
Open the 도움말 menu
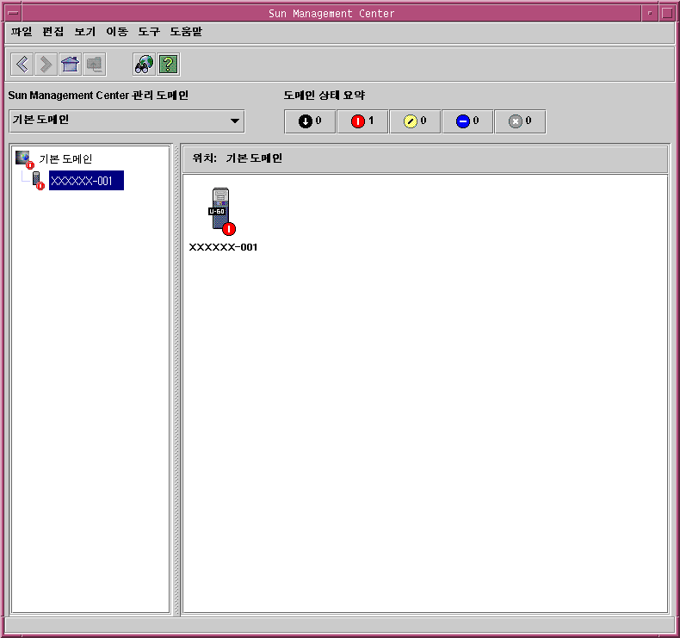tap(186, 32)
